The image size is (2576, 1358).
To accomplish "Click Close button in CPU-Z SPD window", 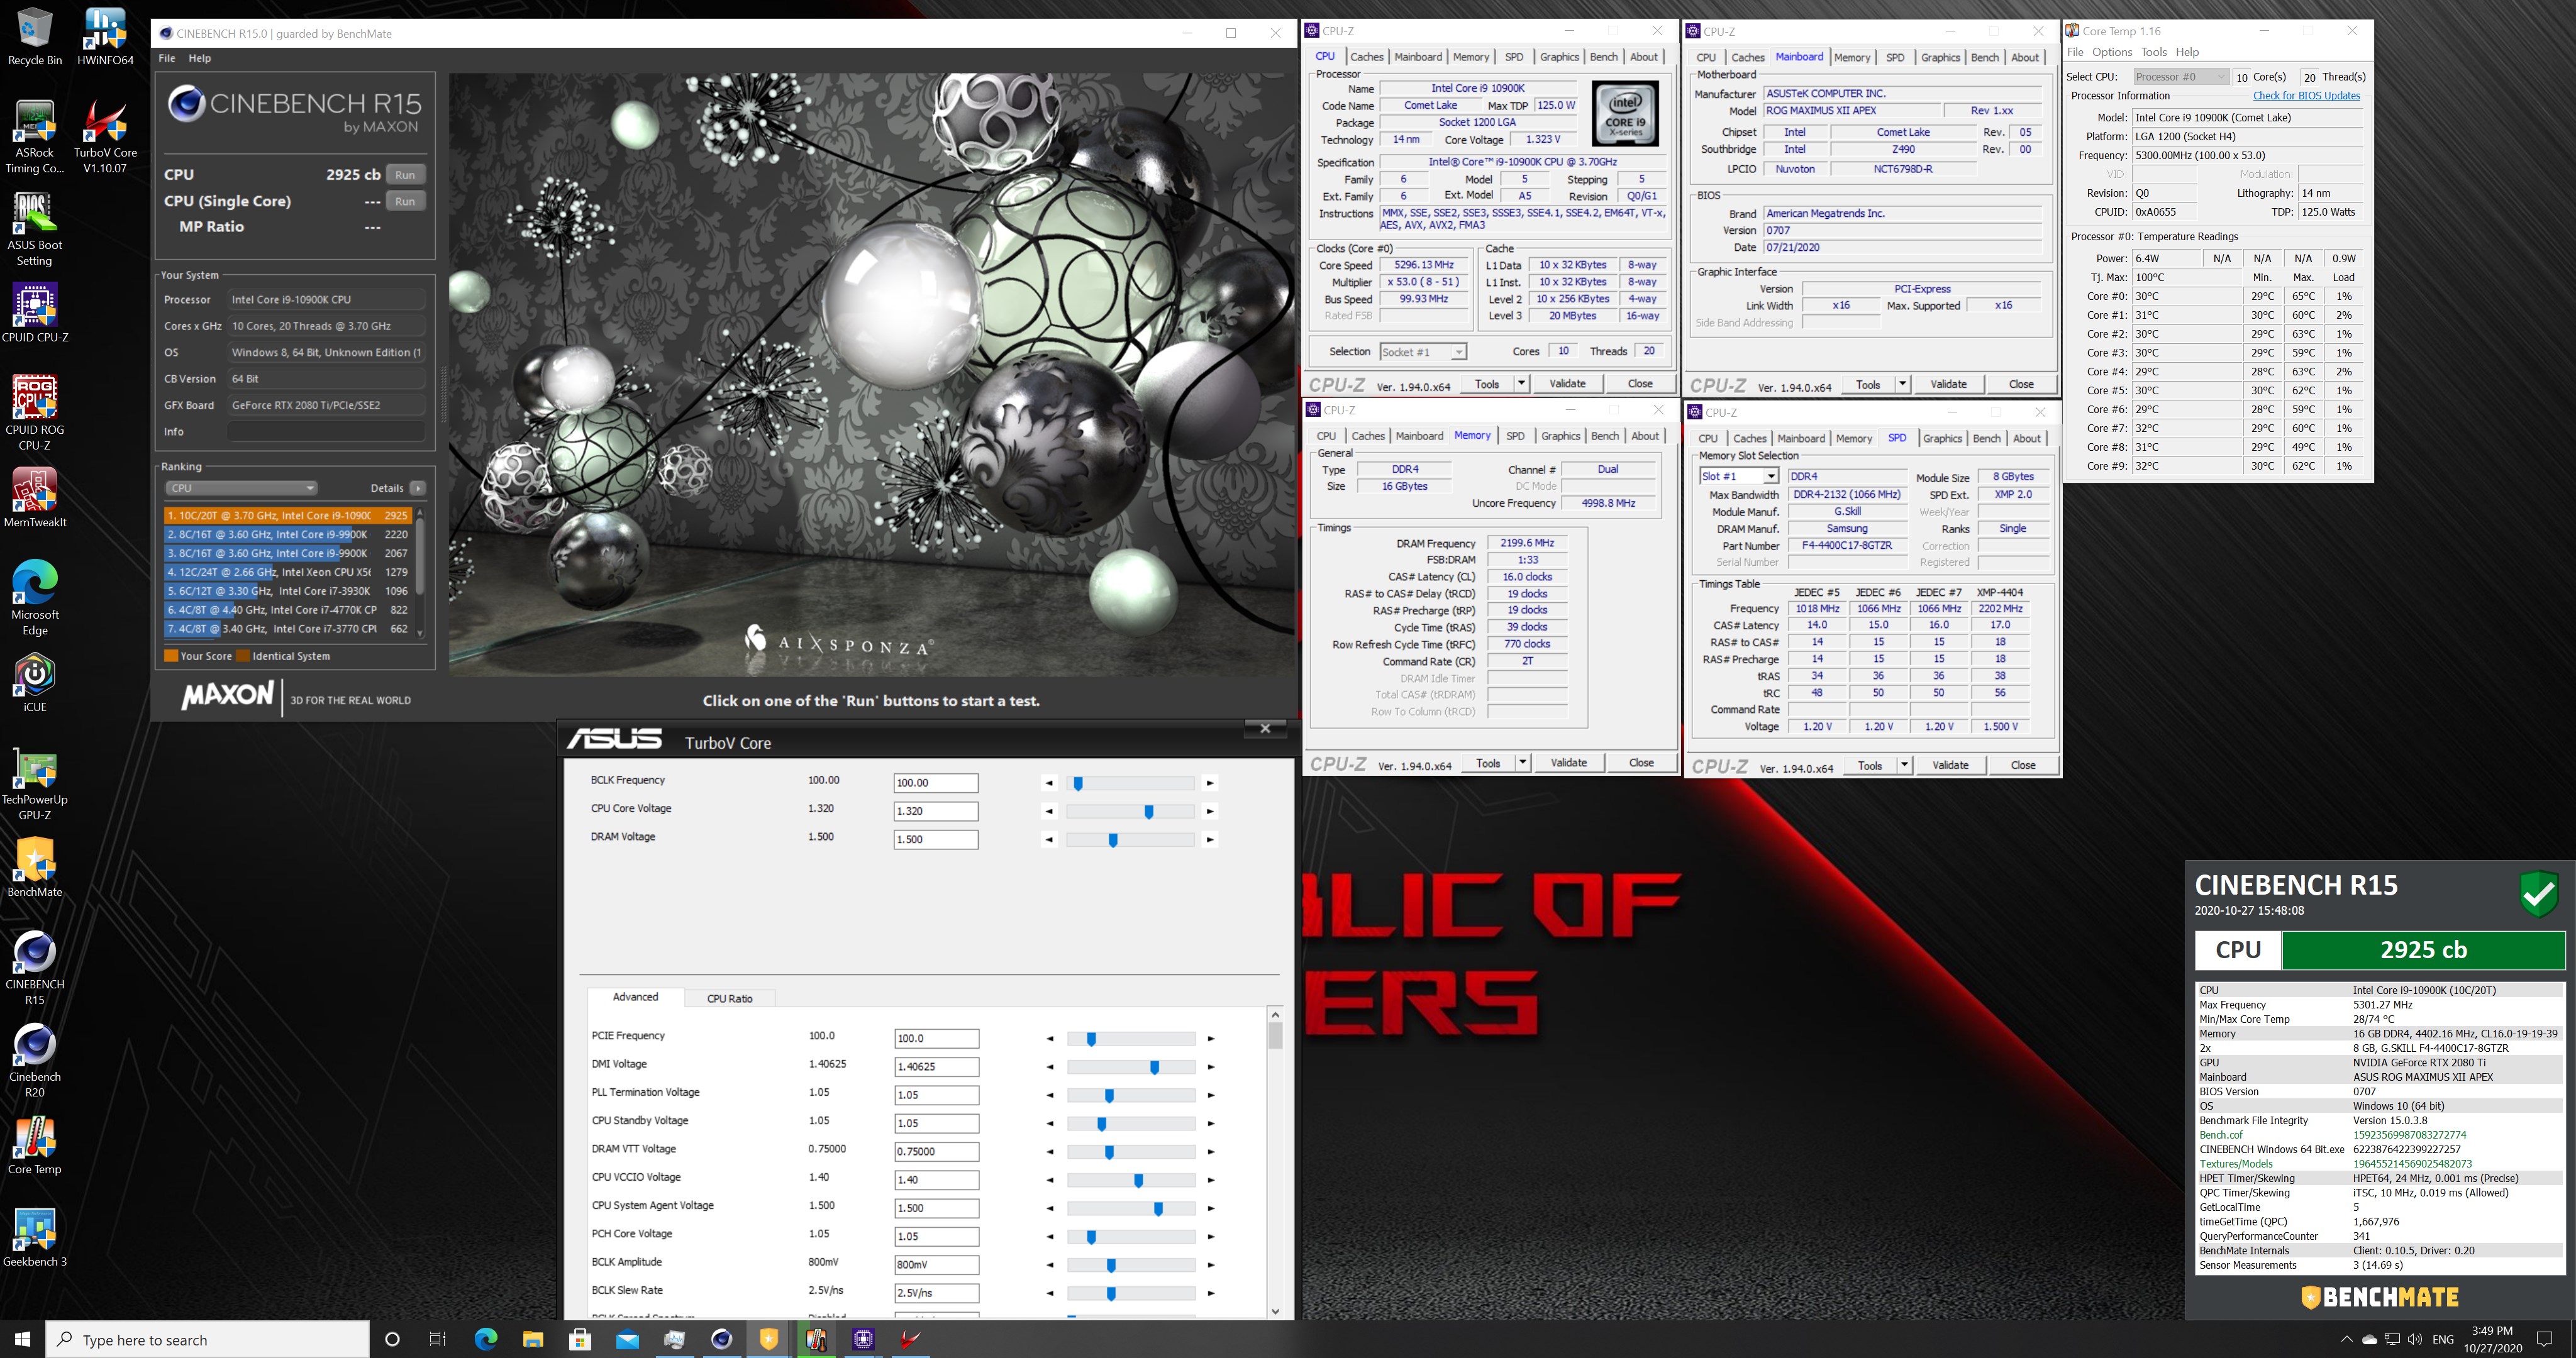I will pos(2022,765).
